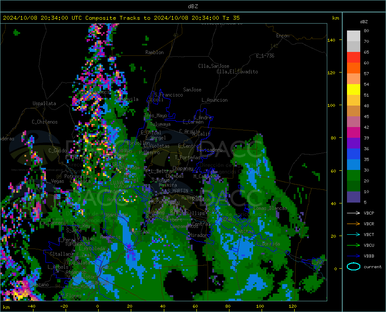This screenshot has height=312, width=386.
Task: Click the magenta 39 dBZ color swatch
Action: [353, 133]
